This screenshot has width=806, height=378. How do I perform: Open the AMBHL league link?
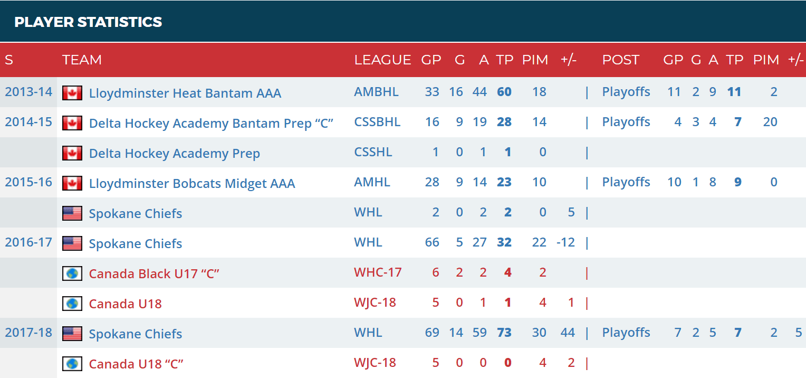pyautogui.click(x=376, y=92)
